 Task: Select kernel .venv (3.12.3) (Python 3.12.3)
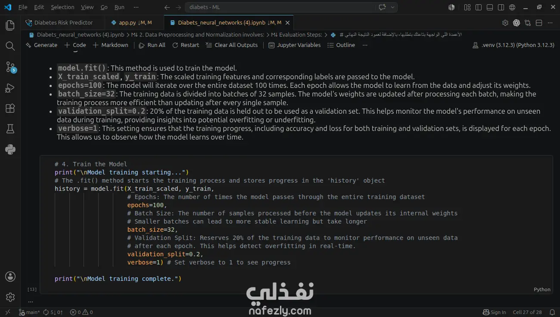tap(513, 45)
